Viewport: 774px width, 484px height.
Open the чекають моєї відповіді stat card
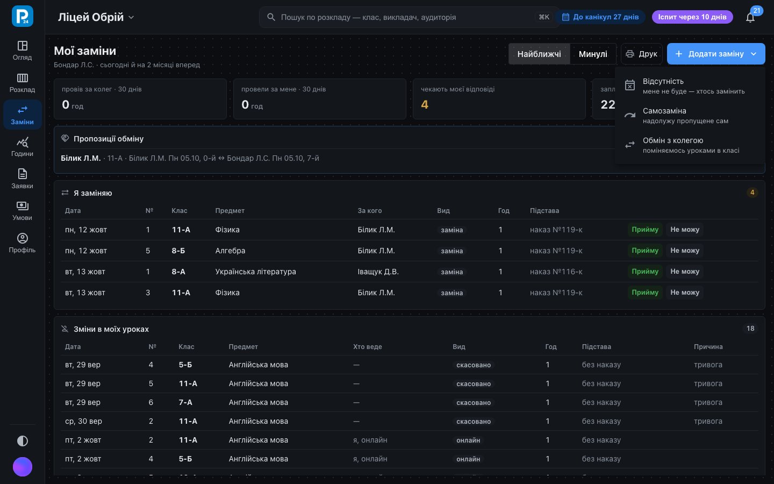coord(499,99)
